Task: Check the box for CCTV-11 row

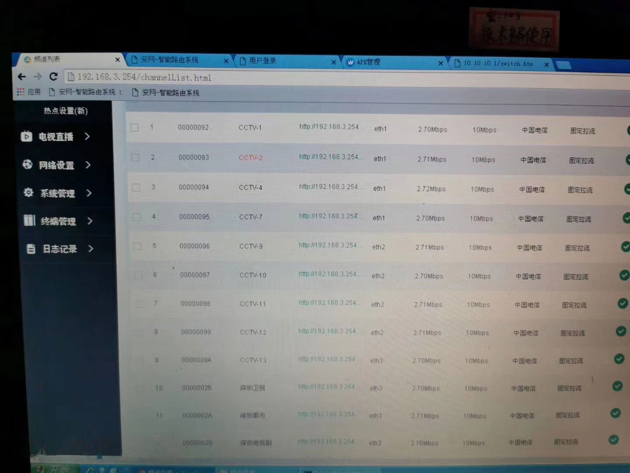Action: 139,304
